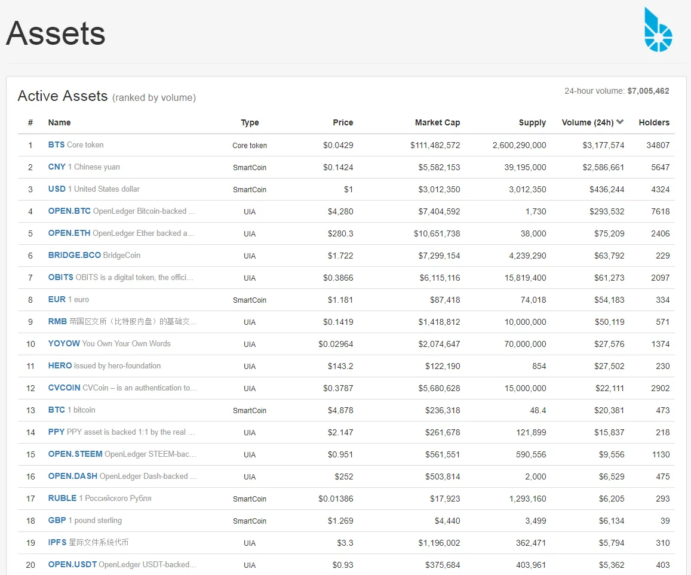Open the YOYOW asset link

pos(64,343)
